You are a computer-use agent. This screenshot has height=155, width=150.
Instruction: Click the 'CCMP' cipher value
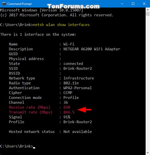(68, 93)
